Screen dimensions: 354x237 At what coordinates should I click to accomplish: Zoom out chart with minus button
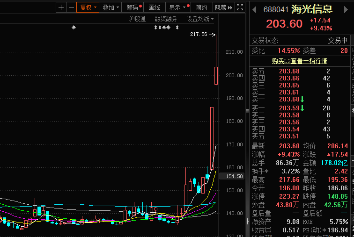[x=71, y=7]
